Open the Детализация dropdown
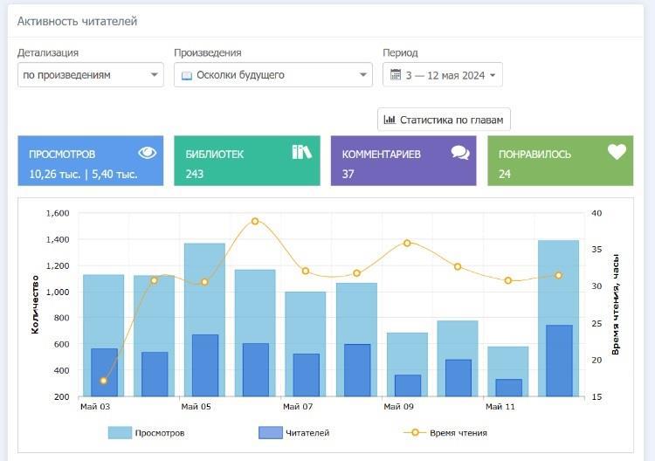This screenshot has height=461, width=655. pos(90,75)
